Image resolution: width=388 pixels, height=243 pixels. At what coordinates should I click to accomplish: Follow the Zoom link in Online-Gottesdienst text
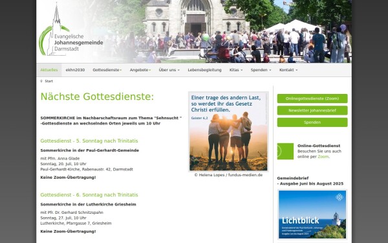323,157
